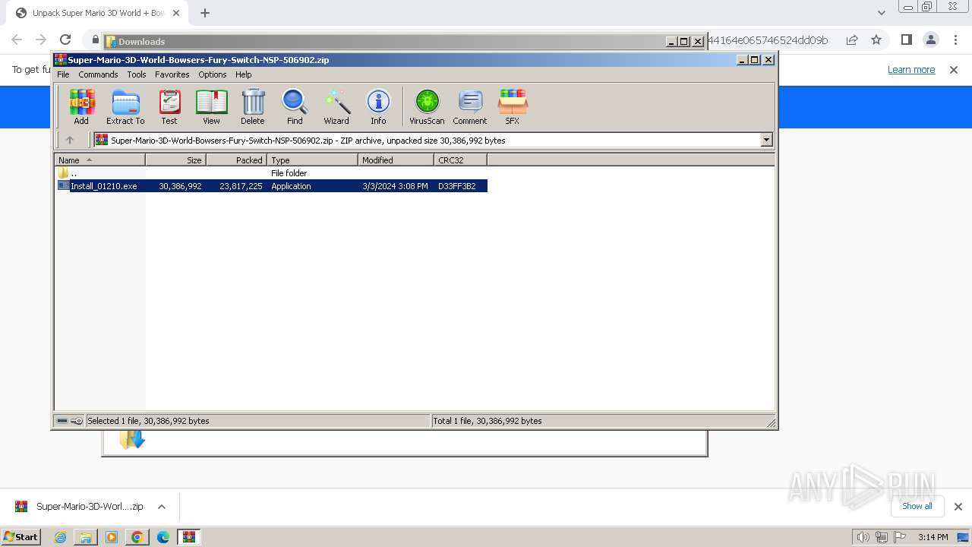Launch Internet Explorer from taskbar
972x547 pixels.
pyautogui.click(x=61, y=537)
